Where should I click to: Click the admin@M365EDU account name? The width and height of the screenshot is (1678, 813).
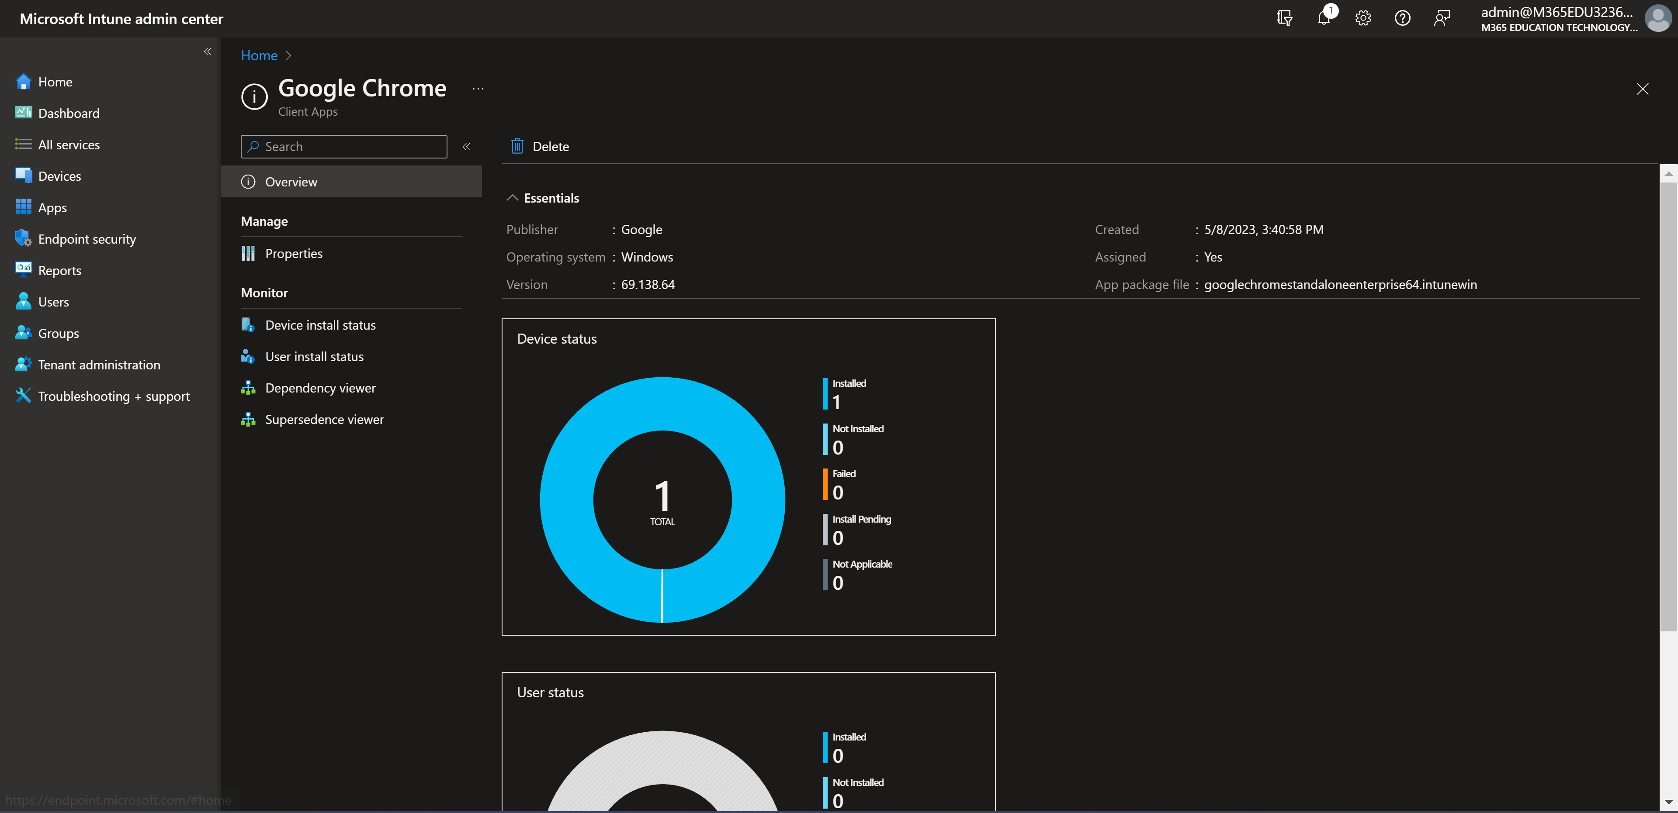[x=1557, y=12]
